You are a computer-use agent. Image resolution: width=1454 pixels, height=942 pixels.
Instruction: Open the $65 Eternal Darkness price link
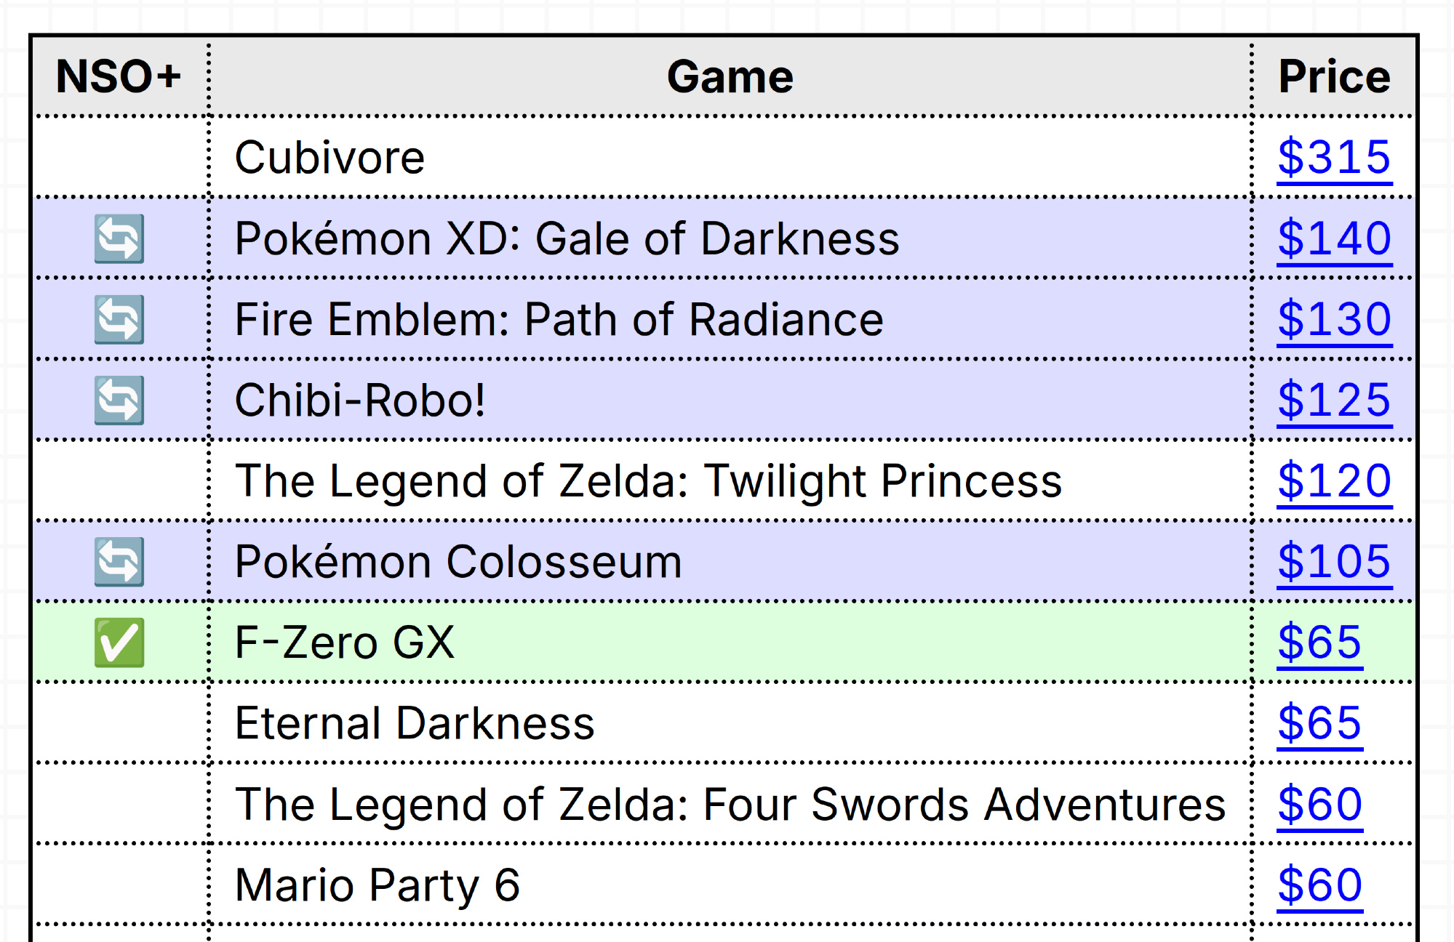(x=1319, y=723)
